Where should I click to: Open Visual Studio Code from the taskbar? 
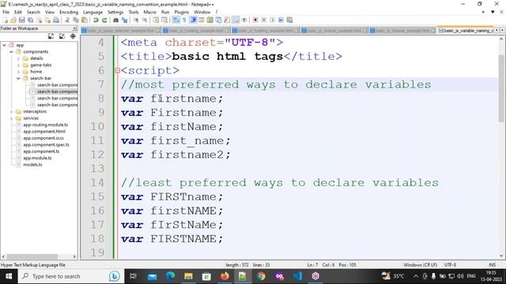pyautogui.click(x=297, y=276)
